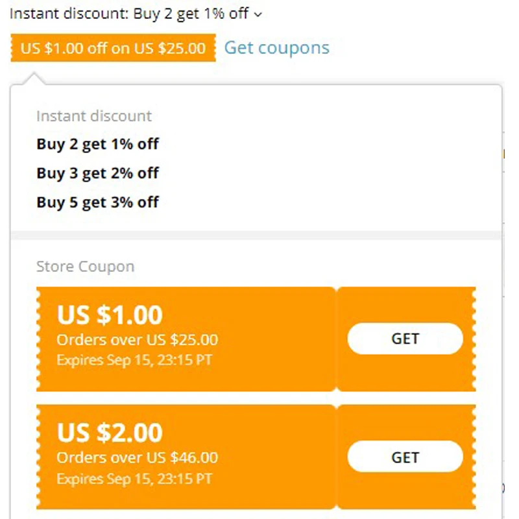Click the expiry line on US $2.00 coupon
The width and height of the screenshot is (519, 519).
[x=134, y=479]
